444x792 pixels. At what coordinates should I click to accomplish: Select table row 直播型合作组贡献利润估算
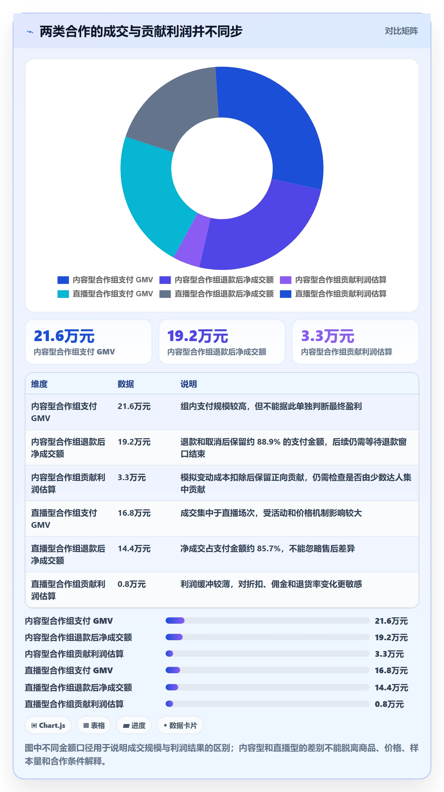pos(222,590)
